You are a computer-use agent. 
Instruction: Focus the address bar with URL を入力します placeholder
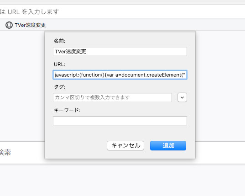coord(122,12)
